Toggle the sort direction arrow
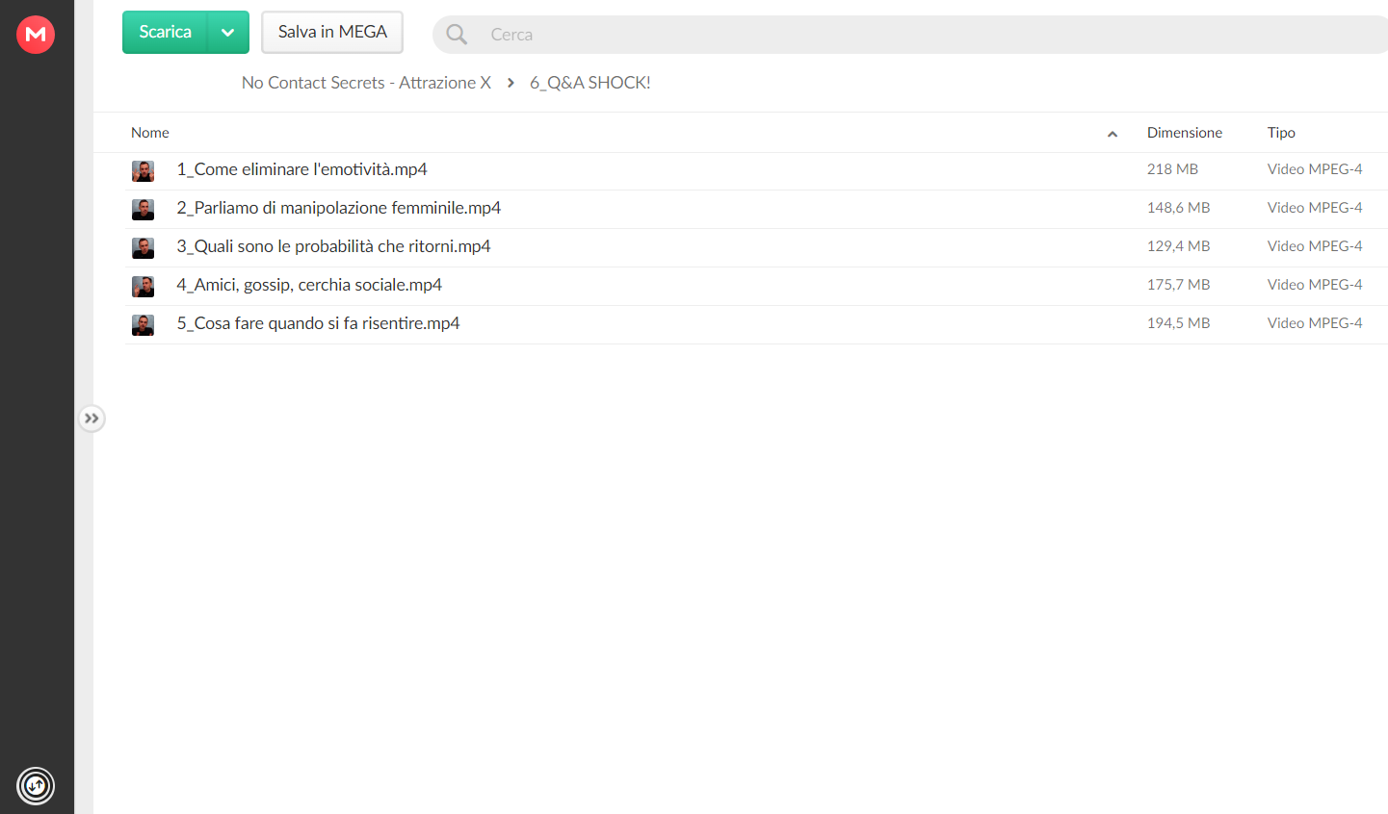 [1113, 134]
